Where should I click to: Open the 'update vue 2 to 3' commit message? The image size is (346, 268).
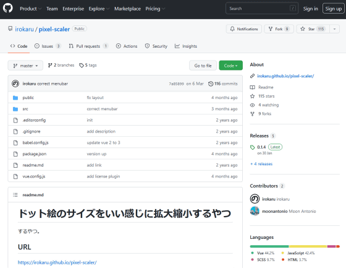[104, 142]
